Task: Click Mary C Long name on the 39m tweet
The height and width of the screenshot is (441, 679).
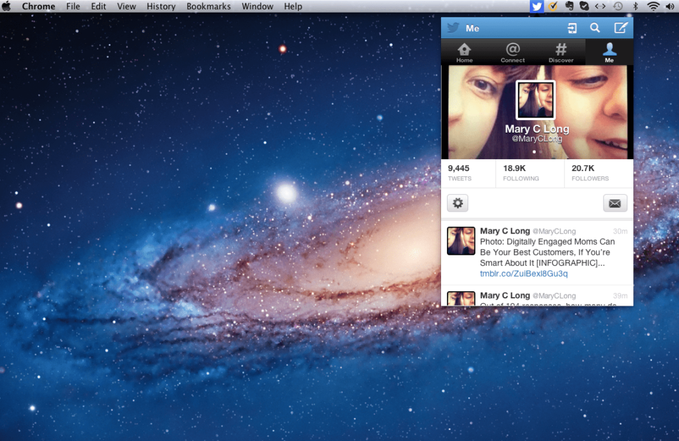Action: pos(505,296)
